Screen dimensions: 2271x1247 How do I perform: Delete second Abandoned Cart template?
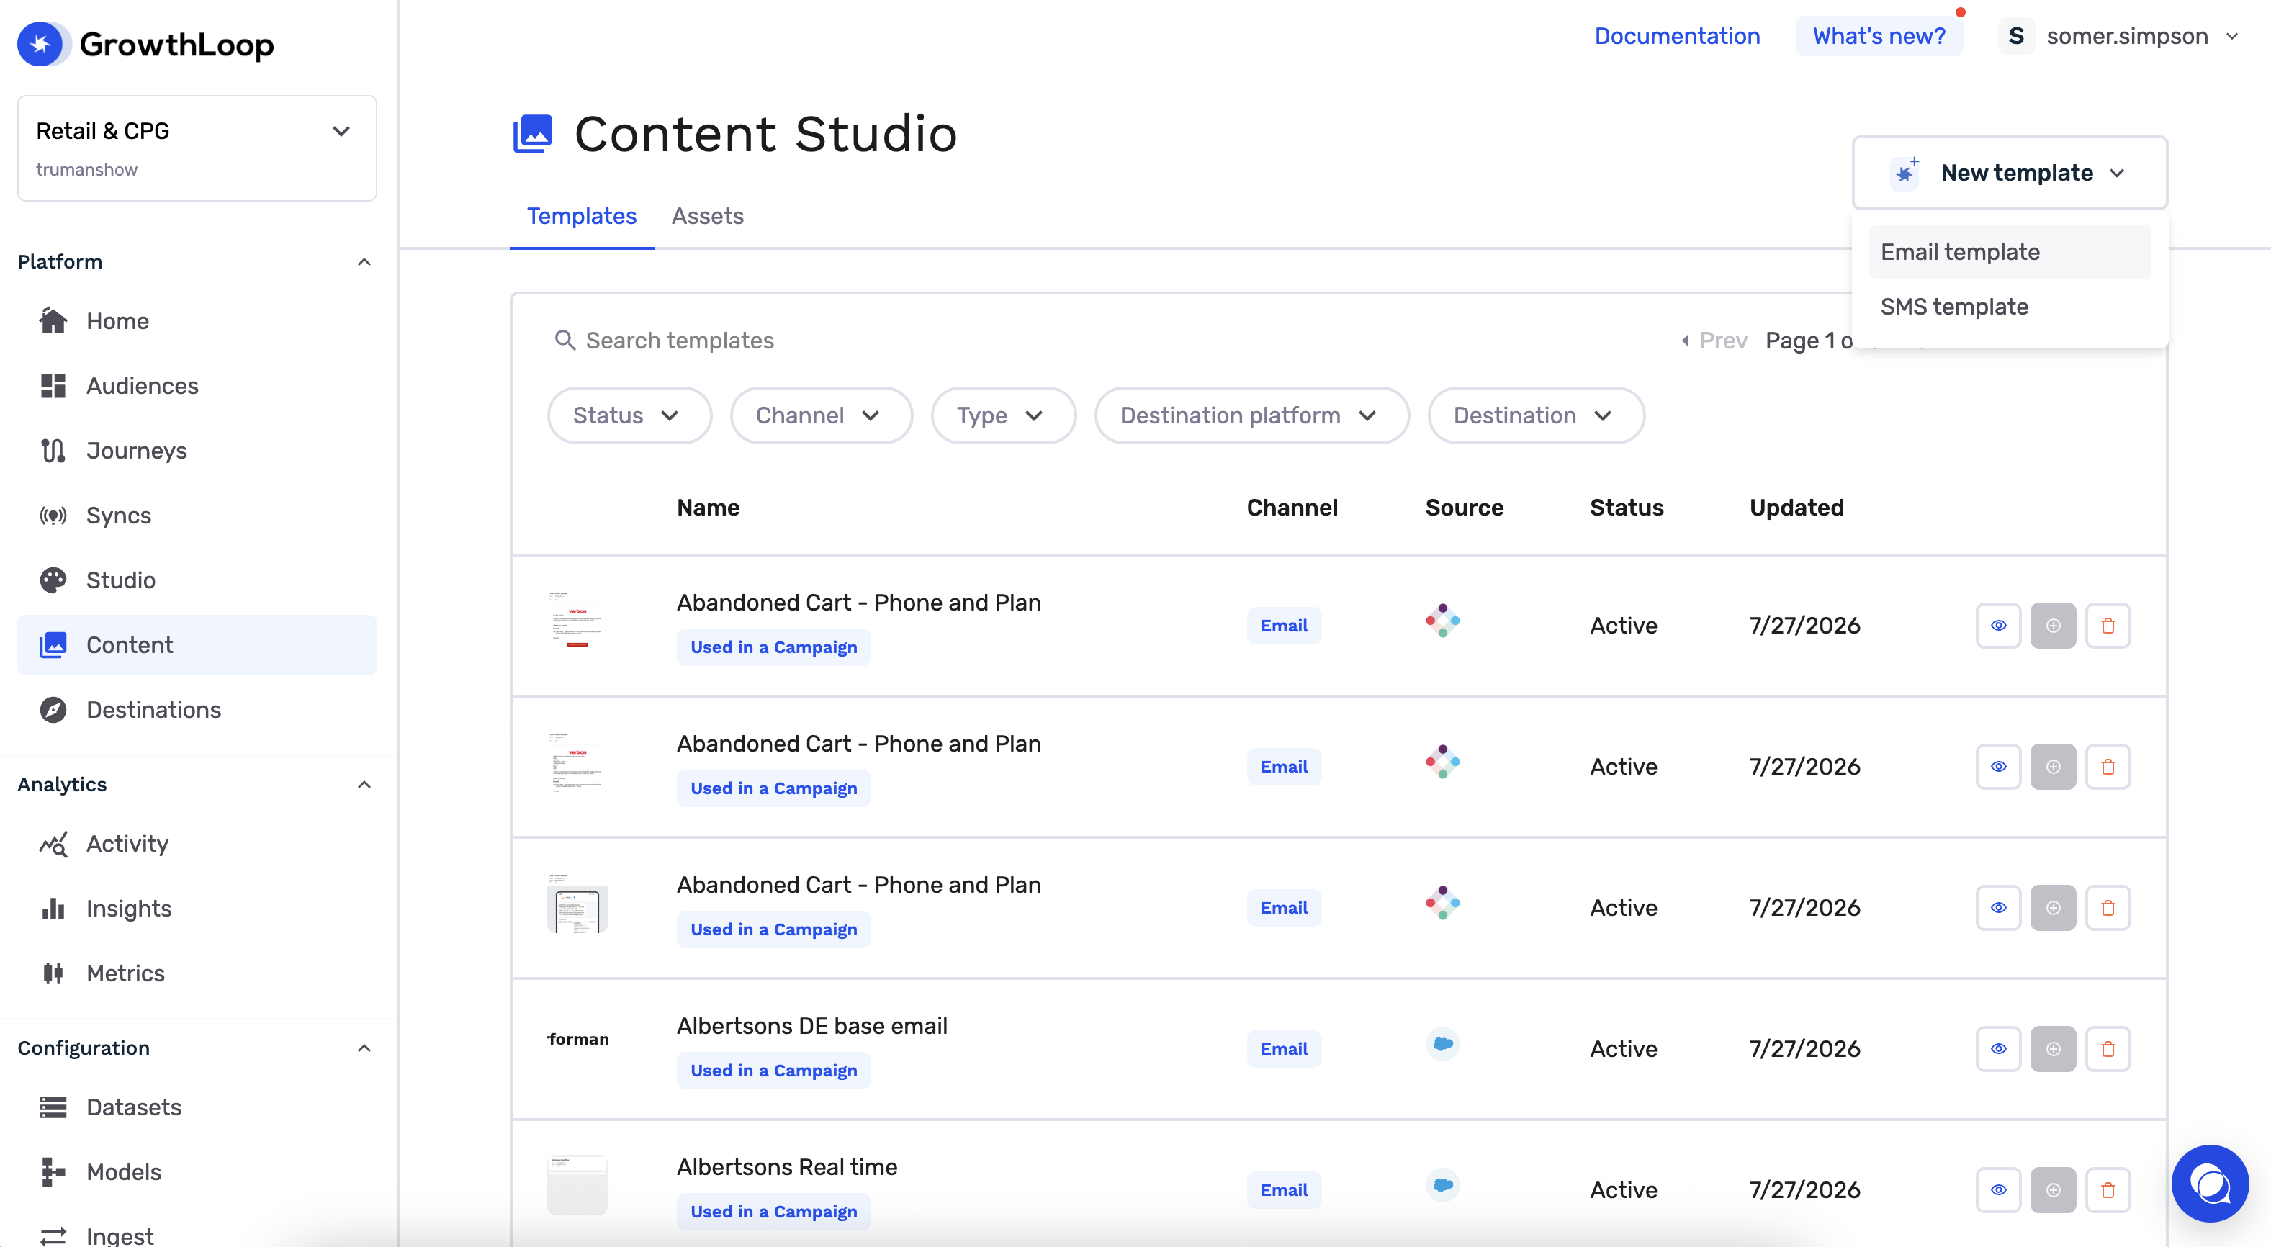[x=2108, y=767]
